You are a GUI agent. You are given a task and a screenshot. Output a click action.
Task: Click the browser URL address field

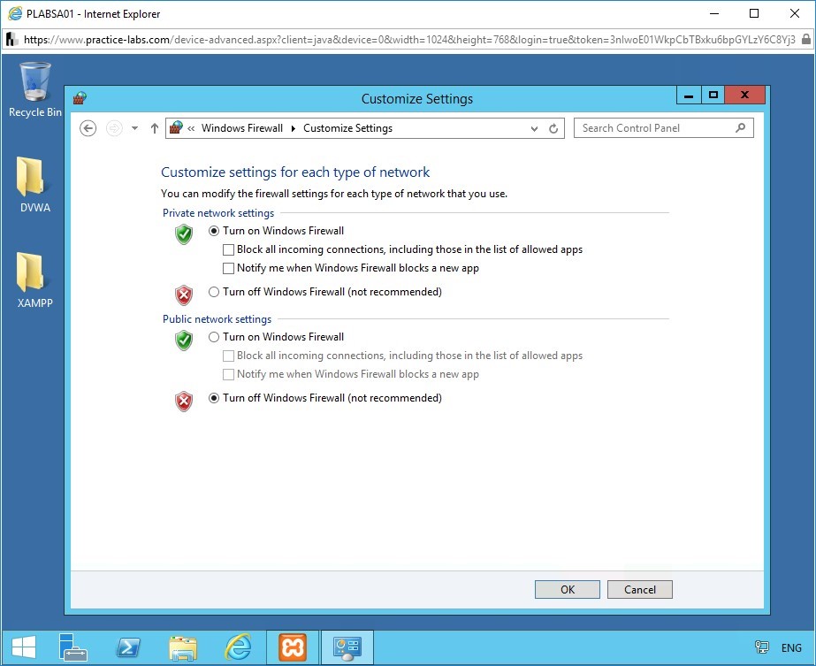tap(409, 40)
